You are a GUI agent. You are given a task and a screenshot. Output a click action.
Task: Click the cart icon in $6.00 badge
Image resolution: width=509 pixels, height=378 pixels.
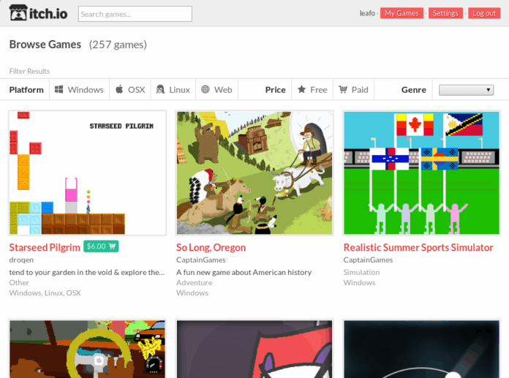tap(113, 246)
